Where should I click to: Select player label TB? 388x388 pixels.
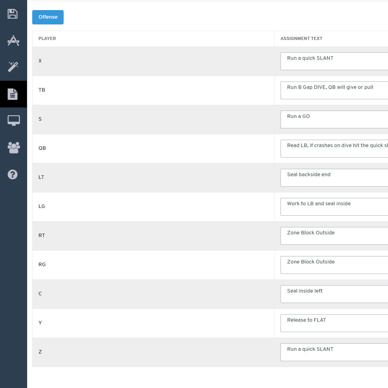point(42,90)
